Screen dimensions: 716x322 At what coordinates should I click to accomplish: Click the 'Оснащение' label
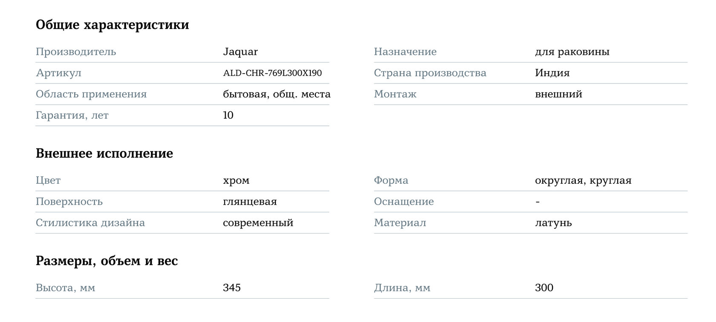click(404, 202)
